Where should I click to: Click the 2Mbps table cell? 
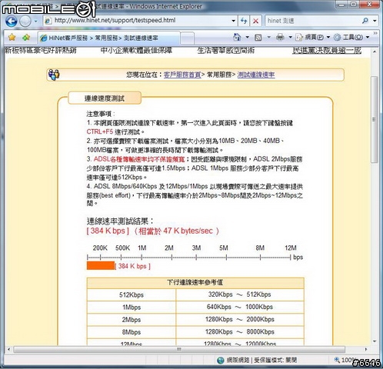132,320
